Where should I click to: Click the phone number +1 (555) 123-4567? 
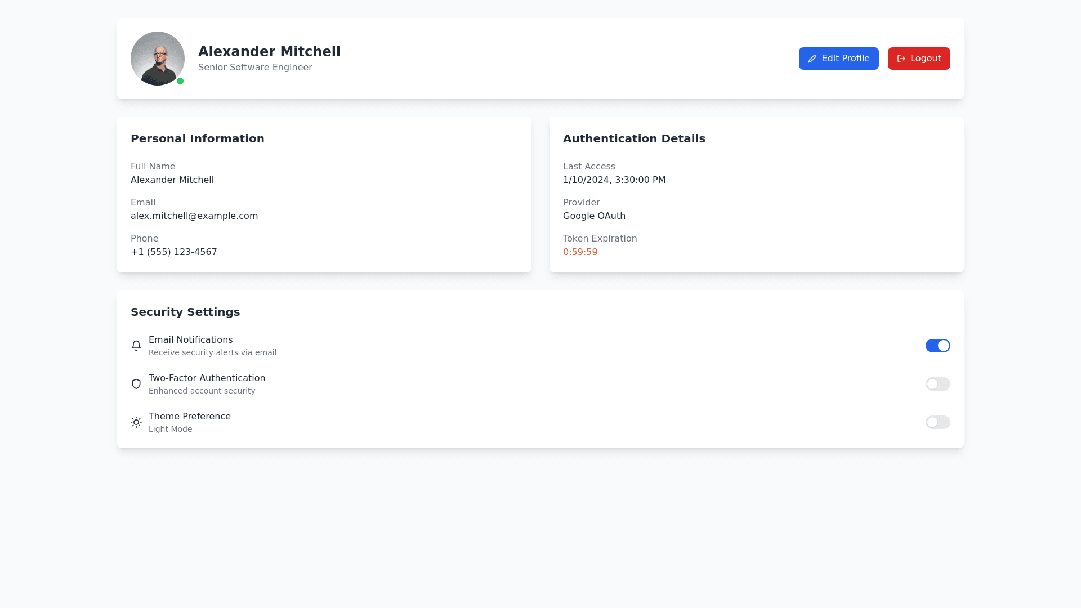[x=174, y=252]
